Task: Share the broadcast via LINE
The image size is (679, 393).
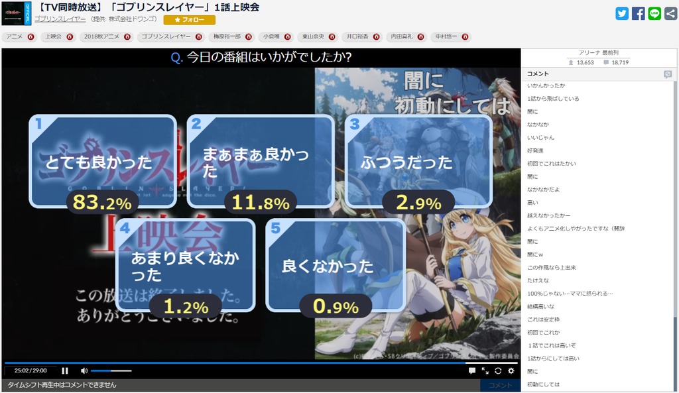Action: (x=654, y=13)
